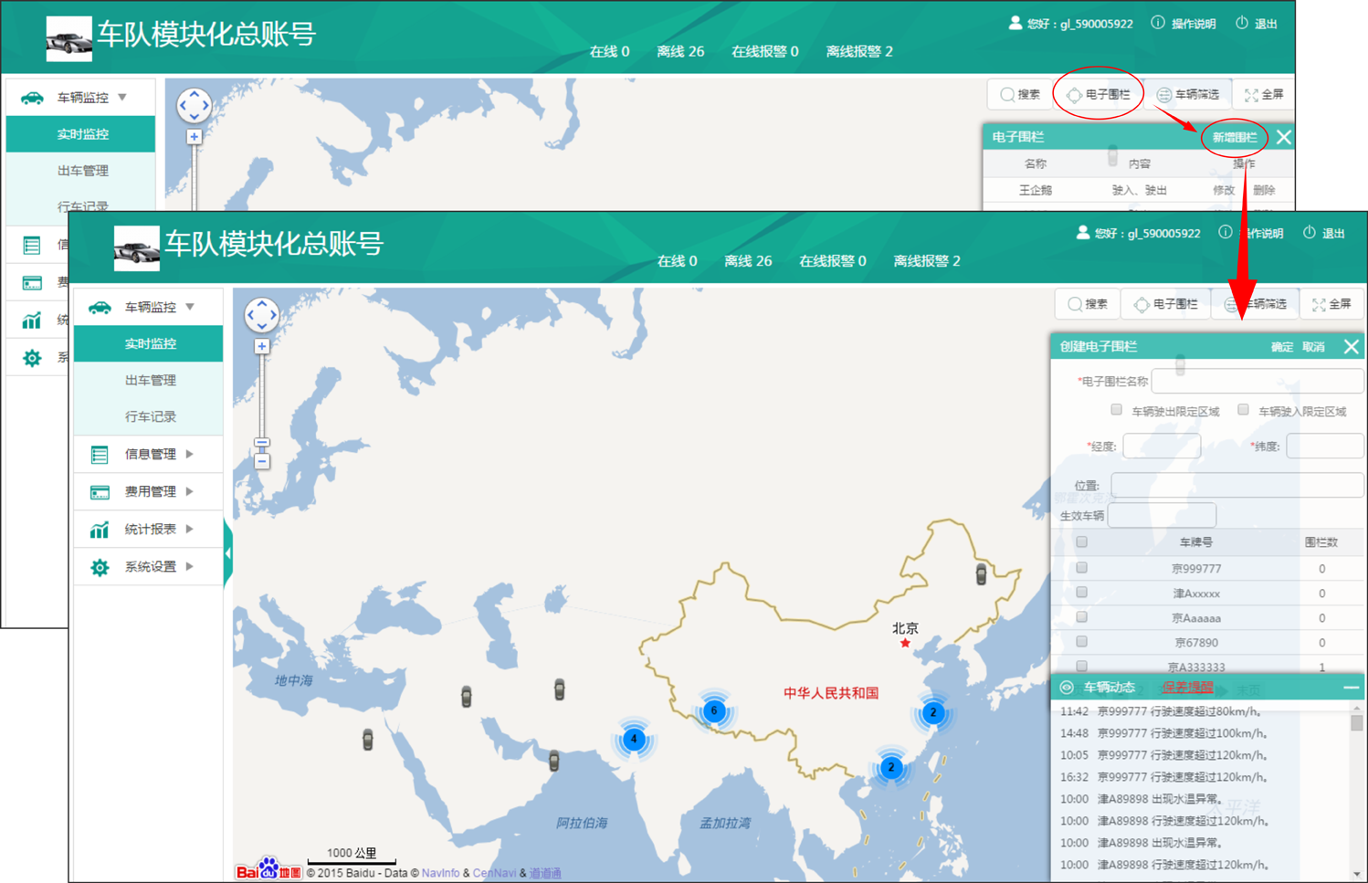Select 行车记录 in the front sidebar

[x=149, y=416]
